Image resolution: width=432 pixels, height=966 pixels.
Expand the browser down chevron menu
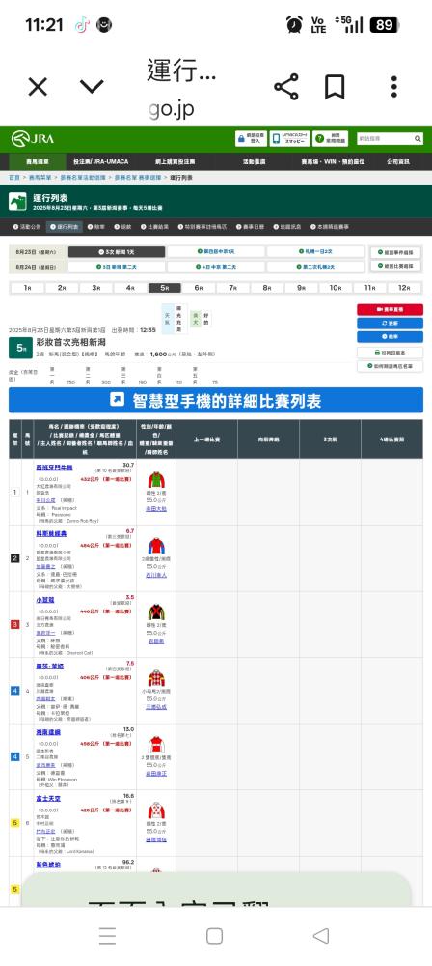(x=92, y=86)
